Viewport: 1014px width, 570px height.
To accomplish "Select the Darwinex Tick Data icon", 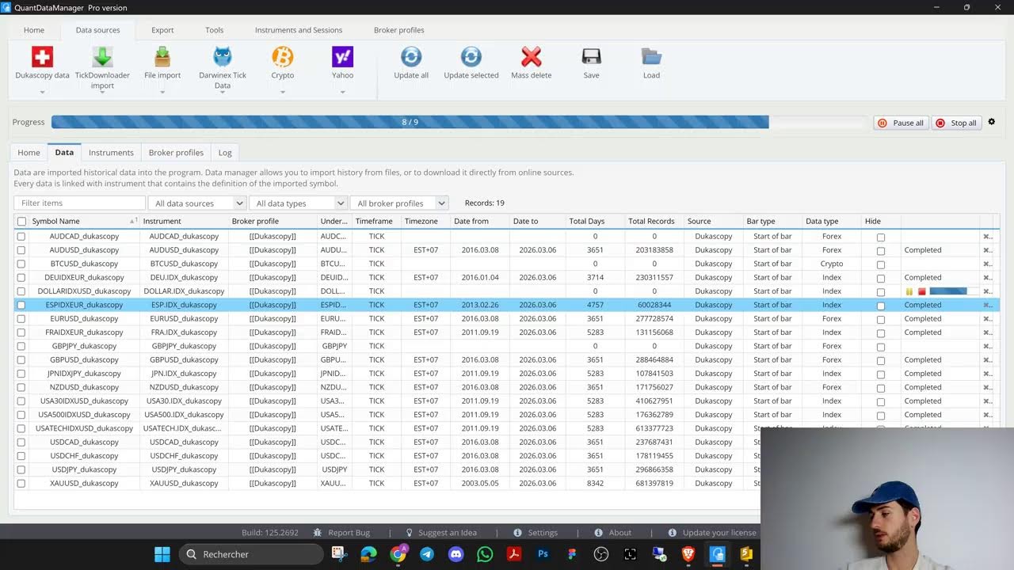I will 223,57.
